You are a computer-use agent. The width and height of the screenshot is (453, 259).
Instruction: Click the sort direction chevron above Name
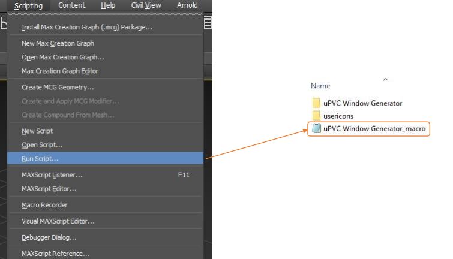click(385, 79)
